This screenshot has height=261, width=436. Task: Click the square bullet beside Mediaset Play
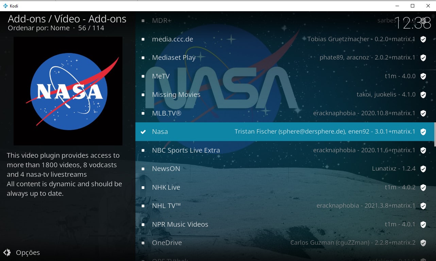point(143,58)
